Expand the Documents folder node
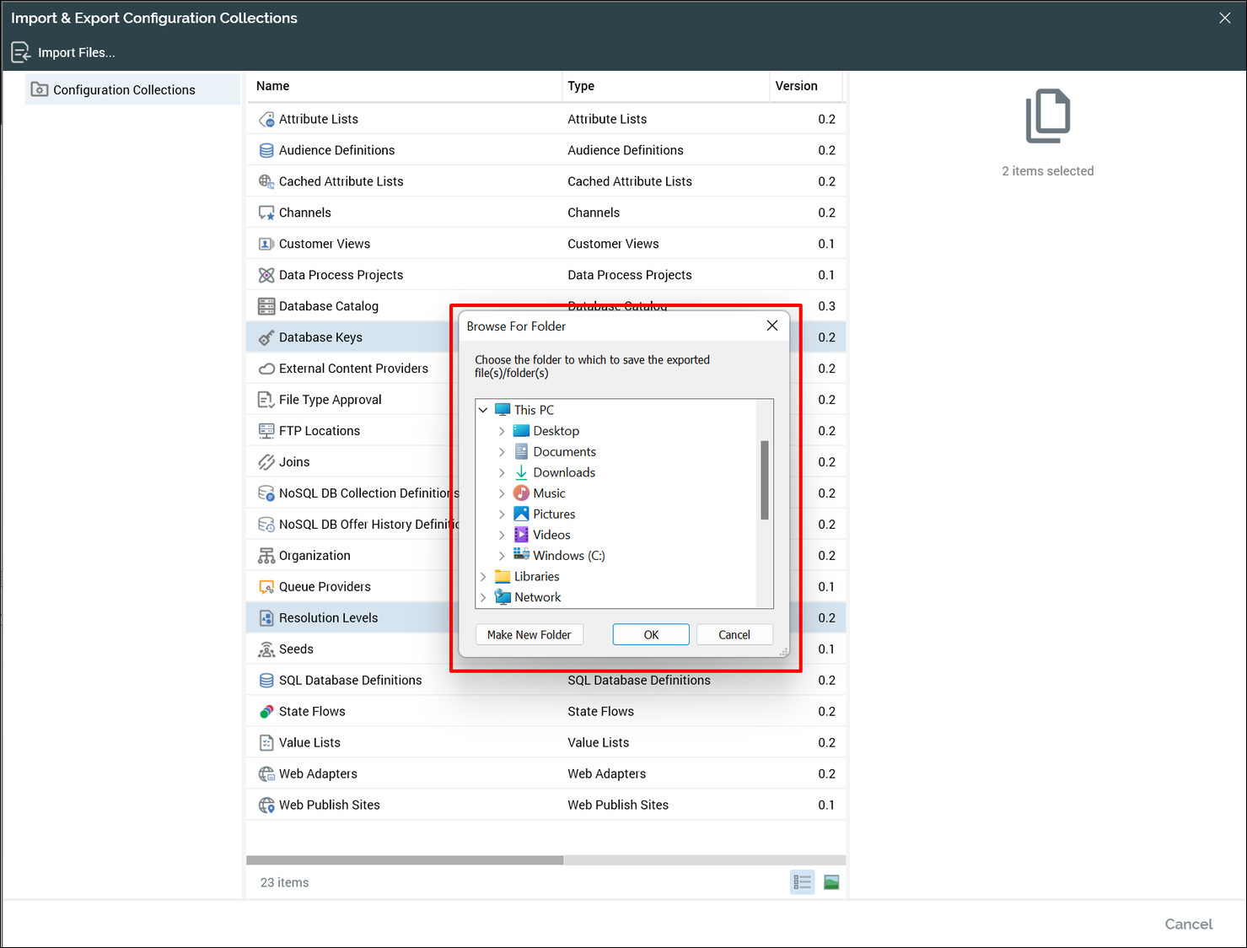 pos(502,452)
